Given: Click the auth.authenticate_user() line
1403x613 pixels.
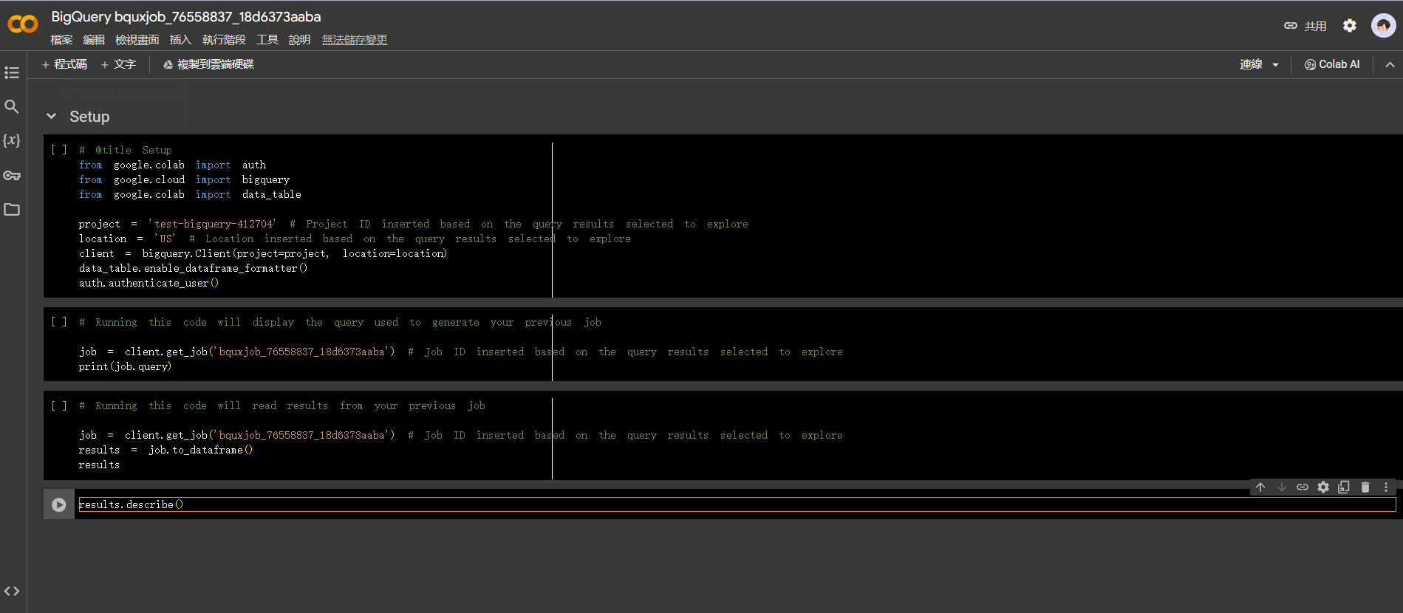Looking at the screenshot, I should pyautogui.click(x=149, y=283).
